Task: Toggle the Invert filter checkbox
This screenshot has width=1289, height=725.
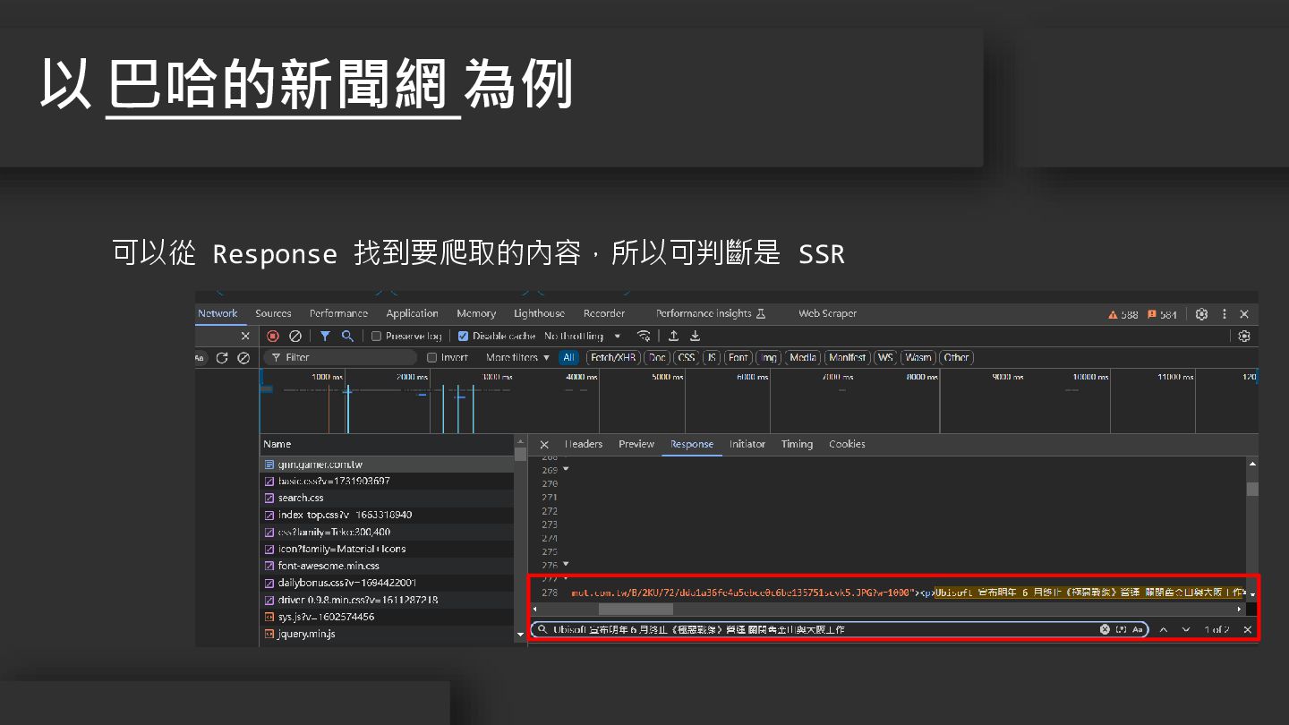Action: pyautogui.click(x=432, y=358)
